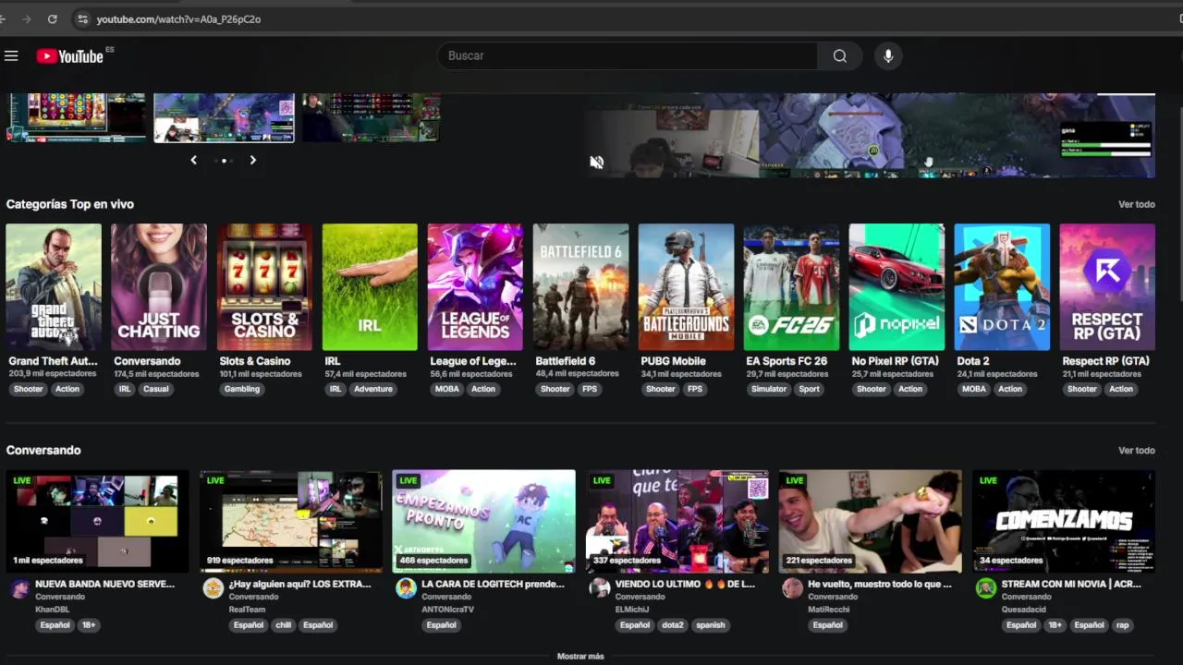
Task: Open MatiRecchi stream with 221 espectadores
Action: 871,521
